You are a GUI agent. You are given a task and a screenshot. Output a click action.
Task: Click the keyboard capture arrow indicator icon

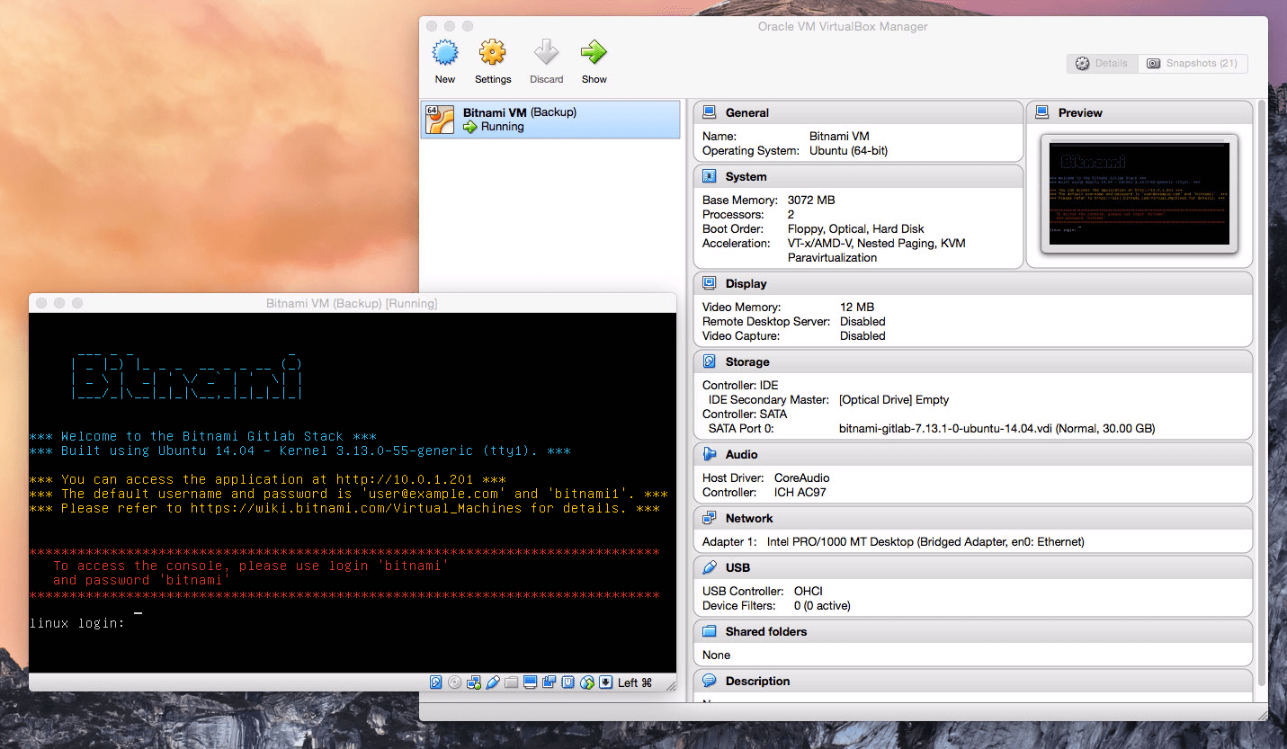point(606,682)
